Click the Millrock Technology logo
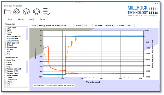Image resolution: width=164 pixels, height=95 pixels. click(x=142, y=11)
